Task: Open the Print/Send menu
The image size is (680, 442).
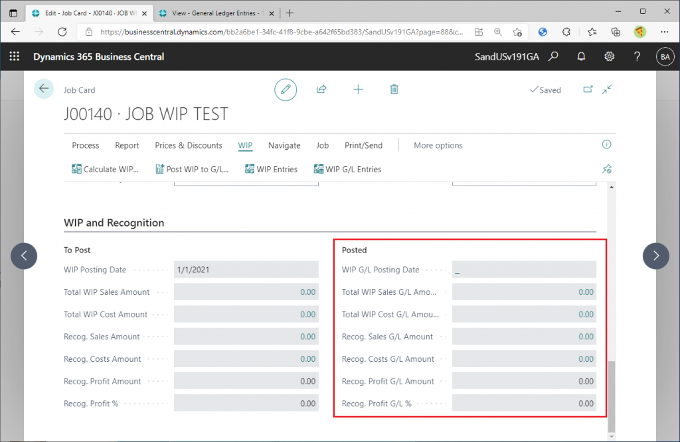Action: 363,146
